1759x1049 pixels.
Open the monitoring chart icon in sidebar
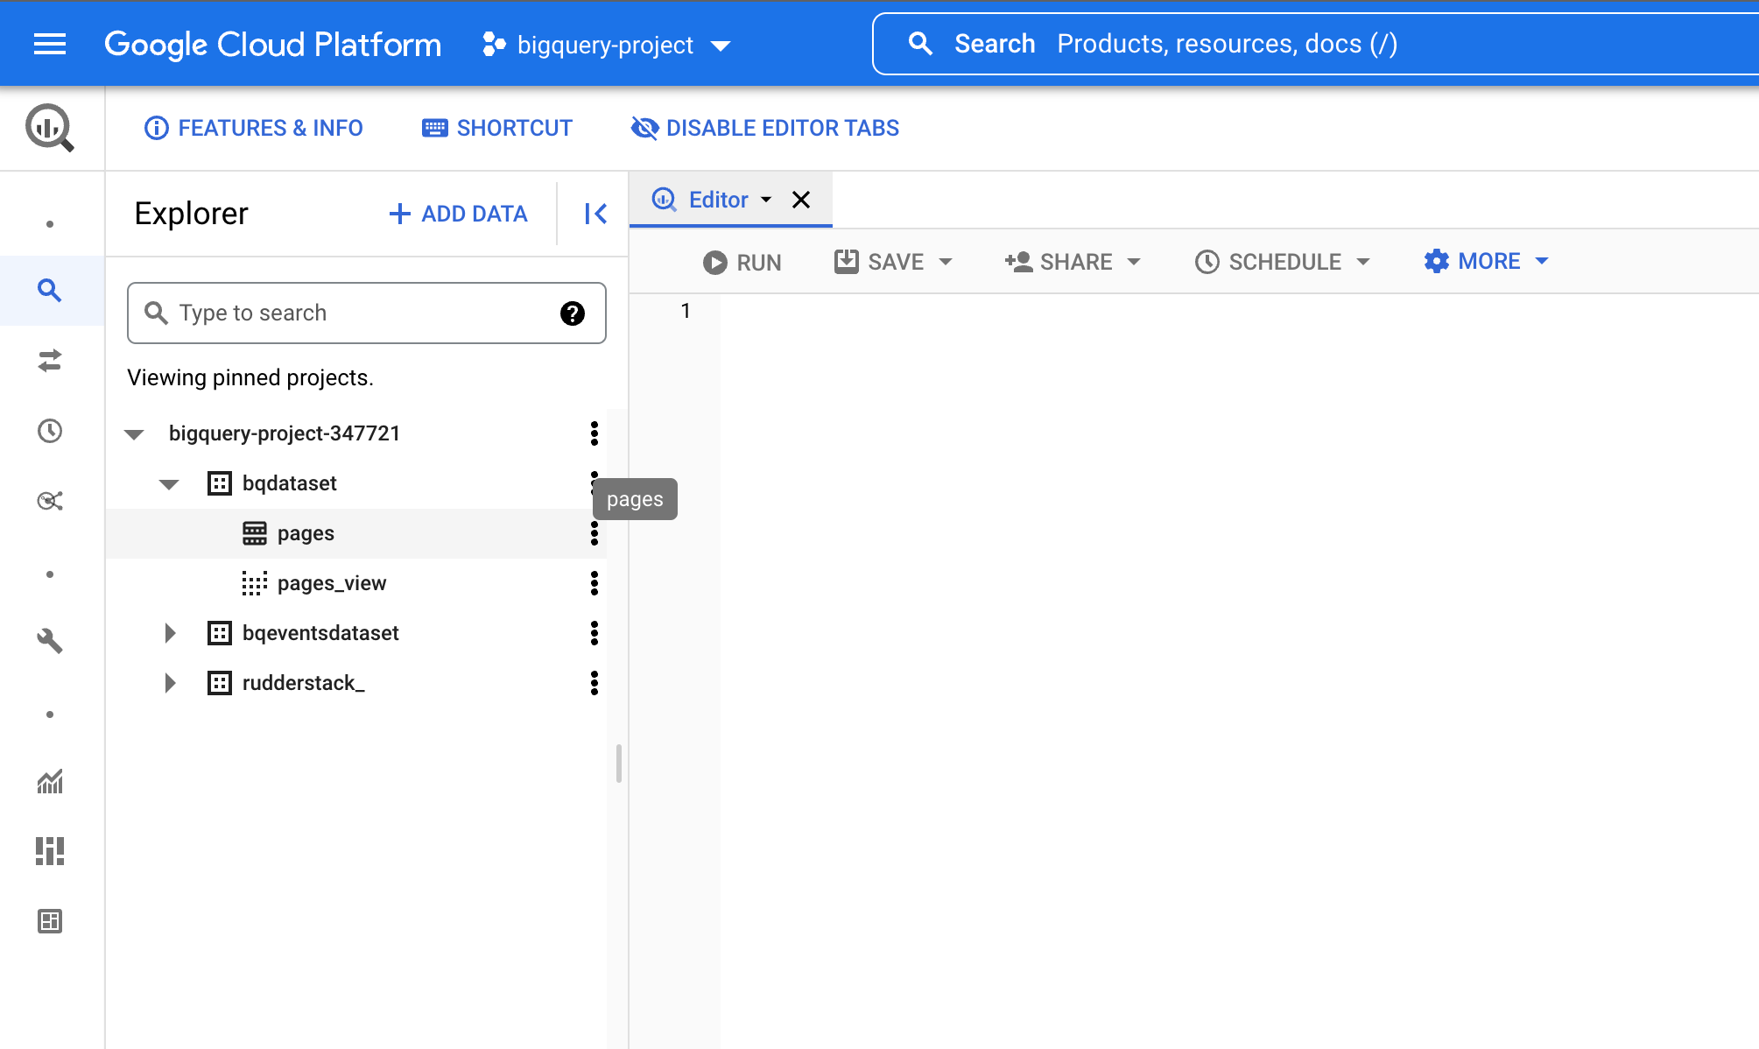tap(50, 781)
